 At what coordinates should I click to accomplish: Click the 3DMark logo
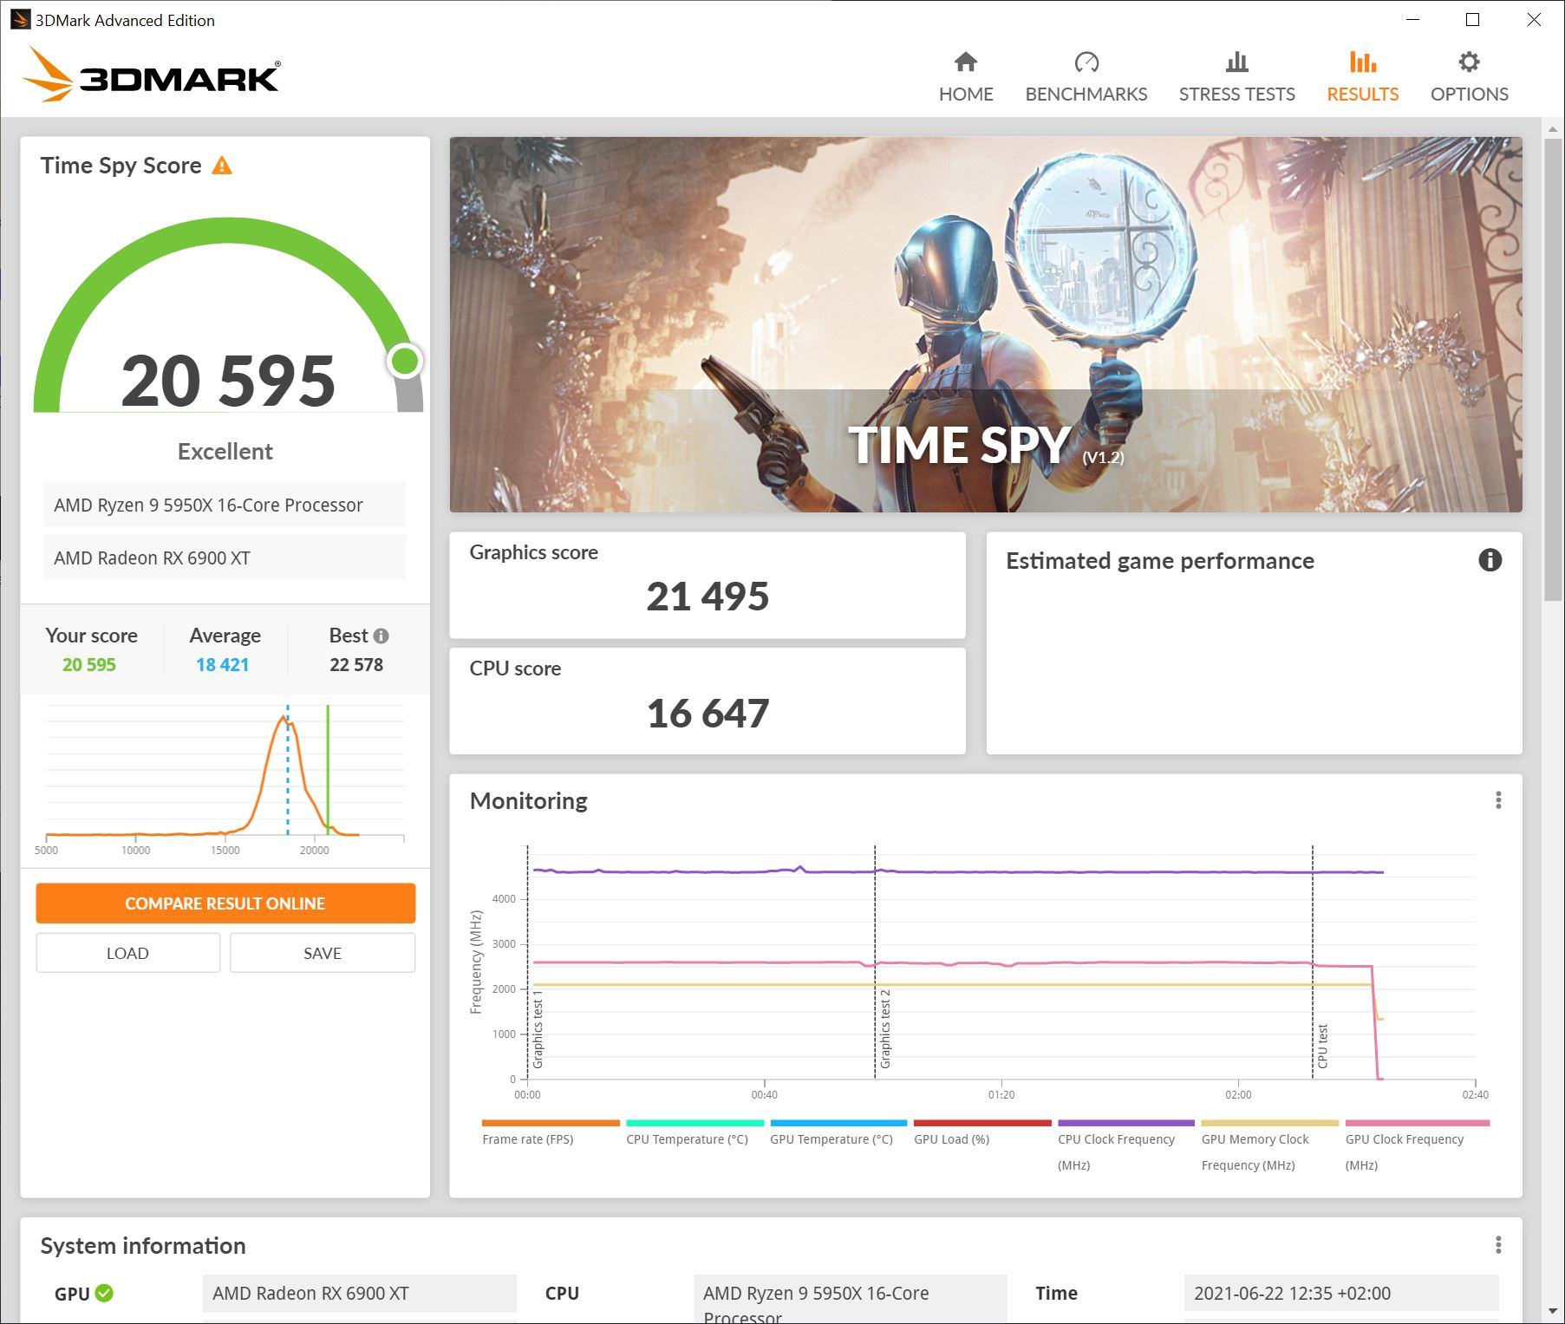[x=151, y=75]
